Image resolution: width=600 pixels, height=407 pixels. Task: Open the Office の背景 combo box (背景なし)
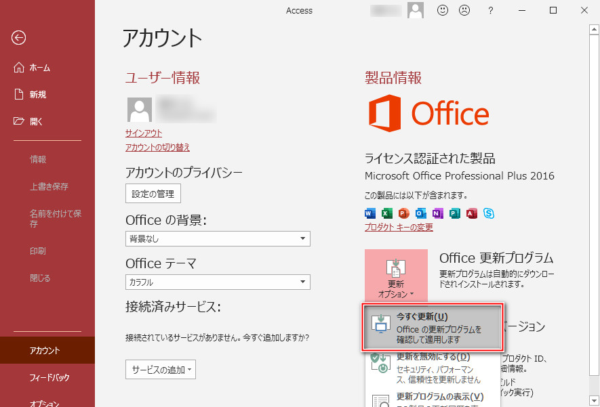point(218,238)
